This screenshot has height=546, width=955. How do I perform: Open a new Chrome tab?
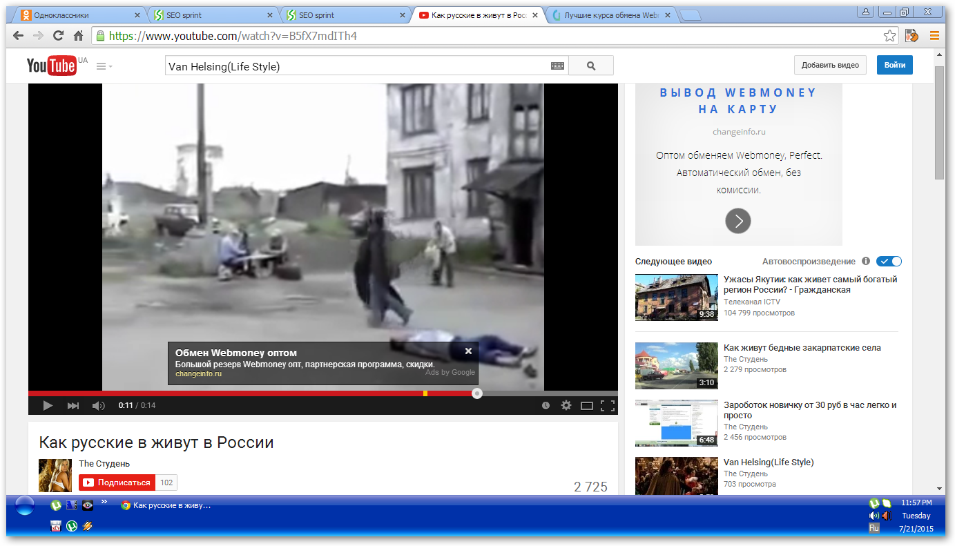point(690,15)
